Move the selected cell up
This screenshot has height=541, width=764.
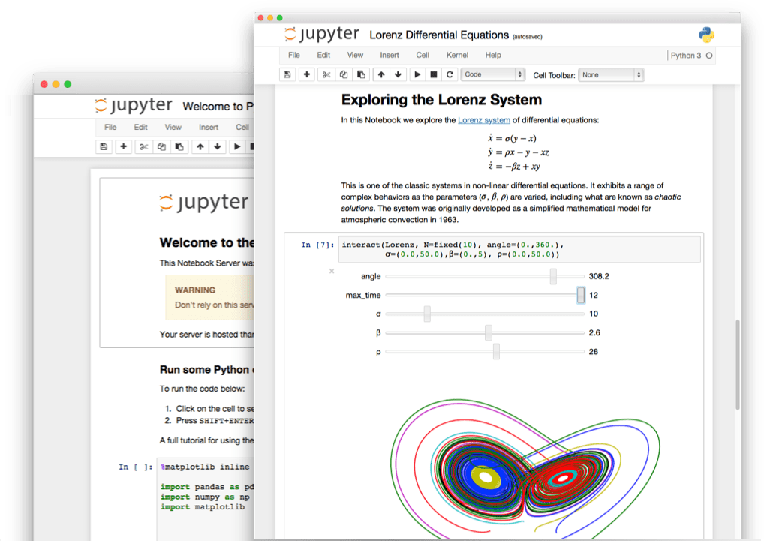pyautogui.click(x=381, y=74)
